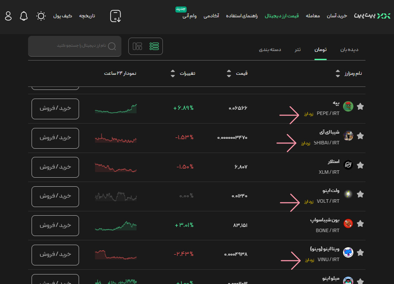Switch to grid view layout
Screen dimensions: 394x284
[x=137, y=46]
